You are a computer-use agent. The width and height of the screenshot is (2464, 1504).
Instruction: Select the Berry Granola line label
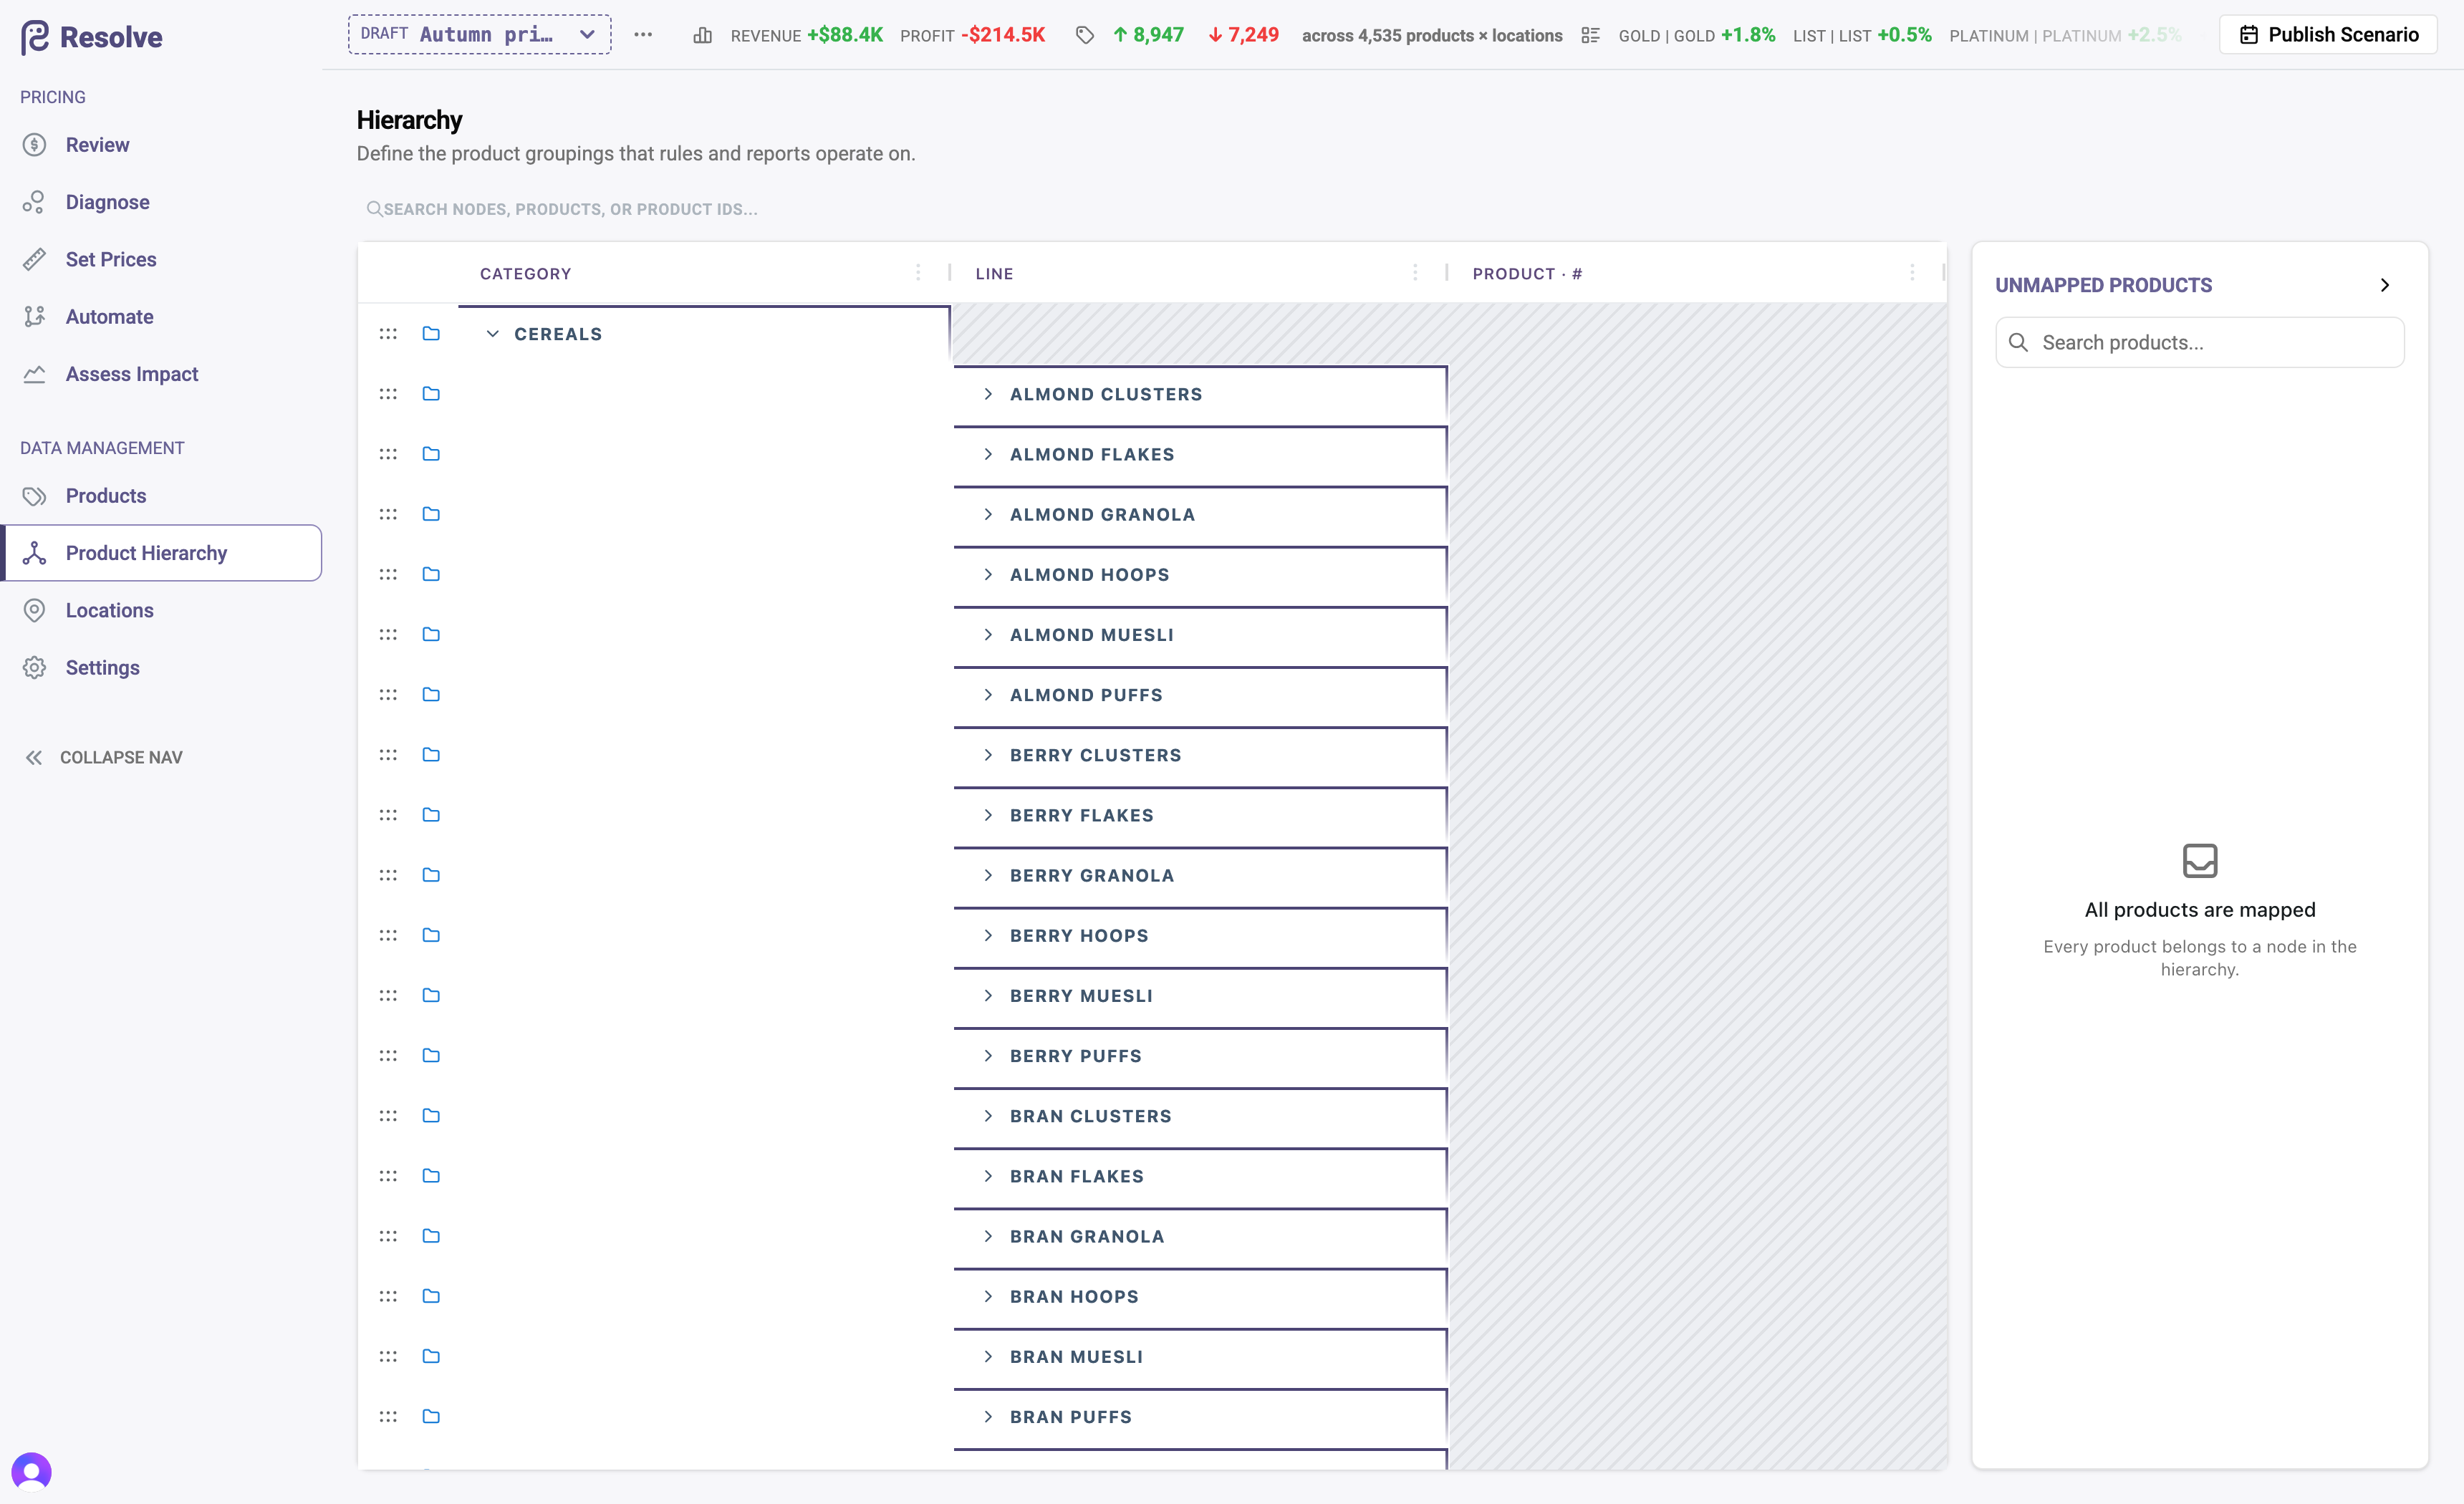(x=1092, y=876)
